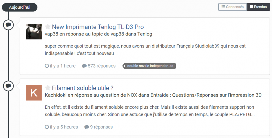Click star icon beside New Imprimante Tenlog topic
272x138 pixels.
pos(48,27)
